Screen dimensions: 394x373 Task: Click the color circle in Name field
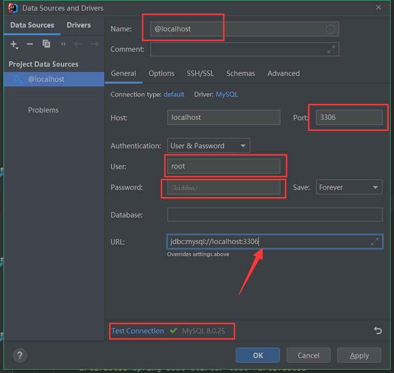[x=330, y=29]
